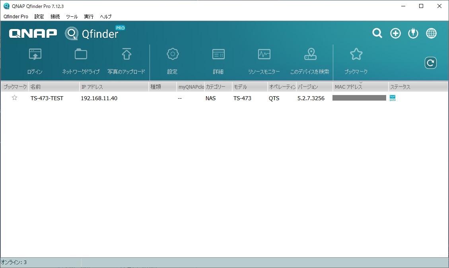Click the オンライン: 3 status bar text
This screenshot has height=268, width=449.
(14, 262)
